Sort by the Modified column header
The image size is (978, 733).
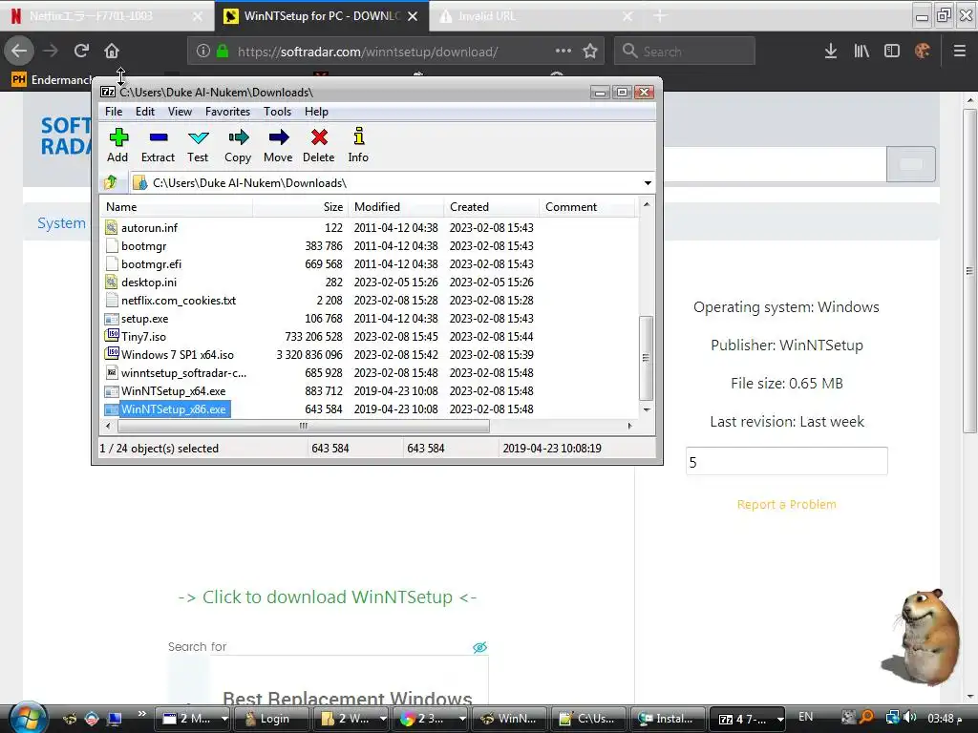[395, 207]
